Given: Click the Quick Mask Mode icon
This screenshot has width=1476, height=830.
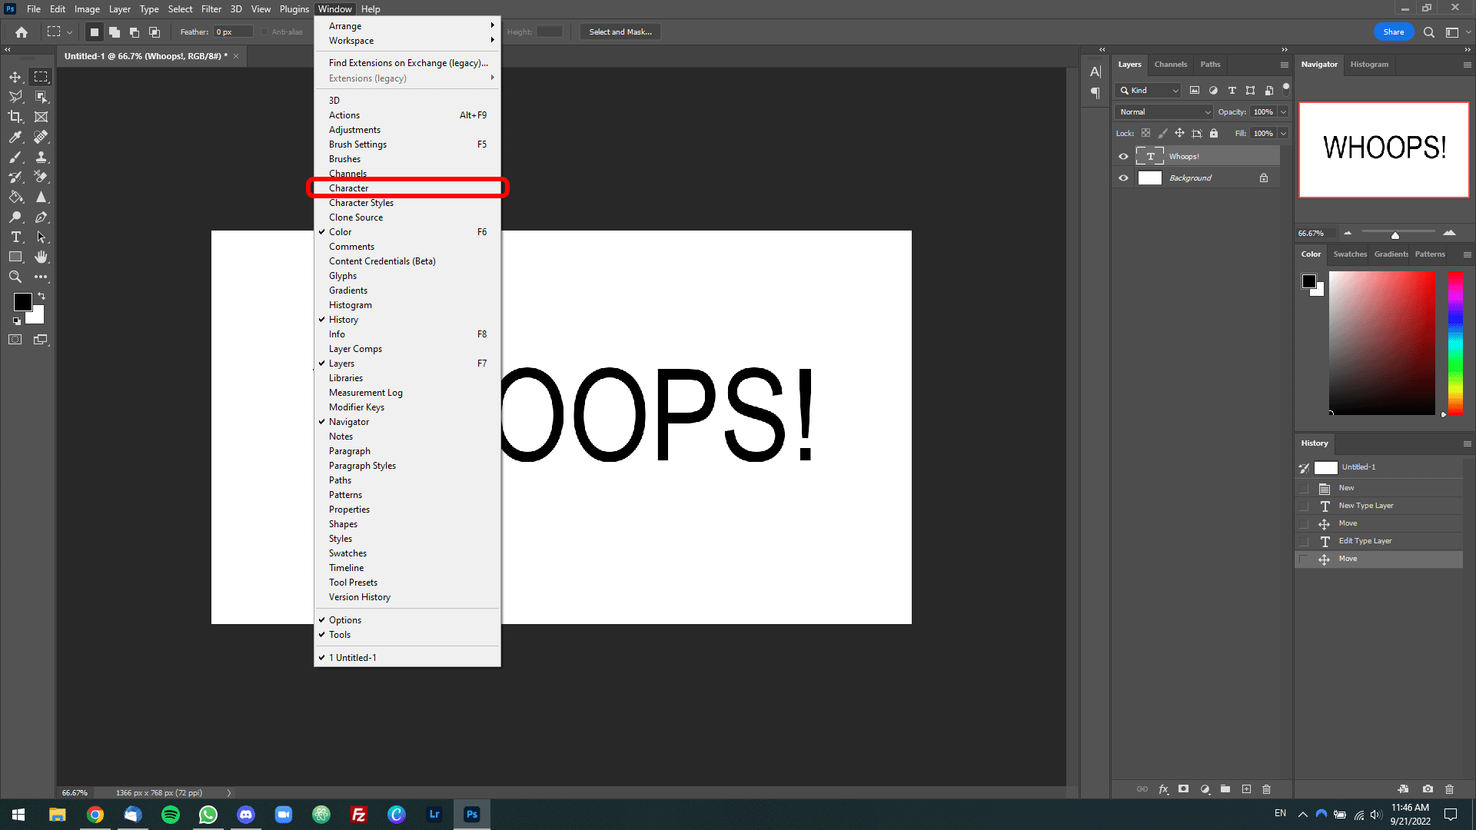Looking at the screenshot, I should [x=14, y=340].
